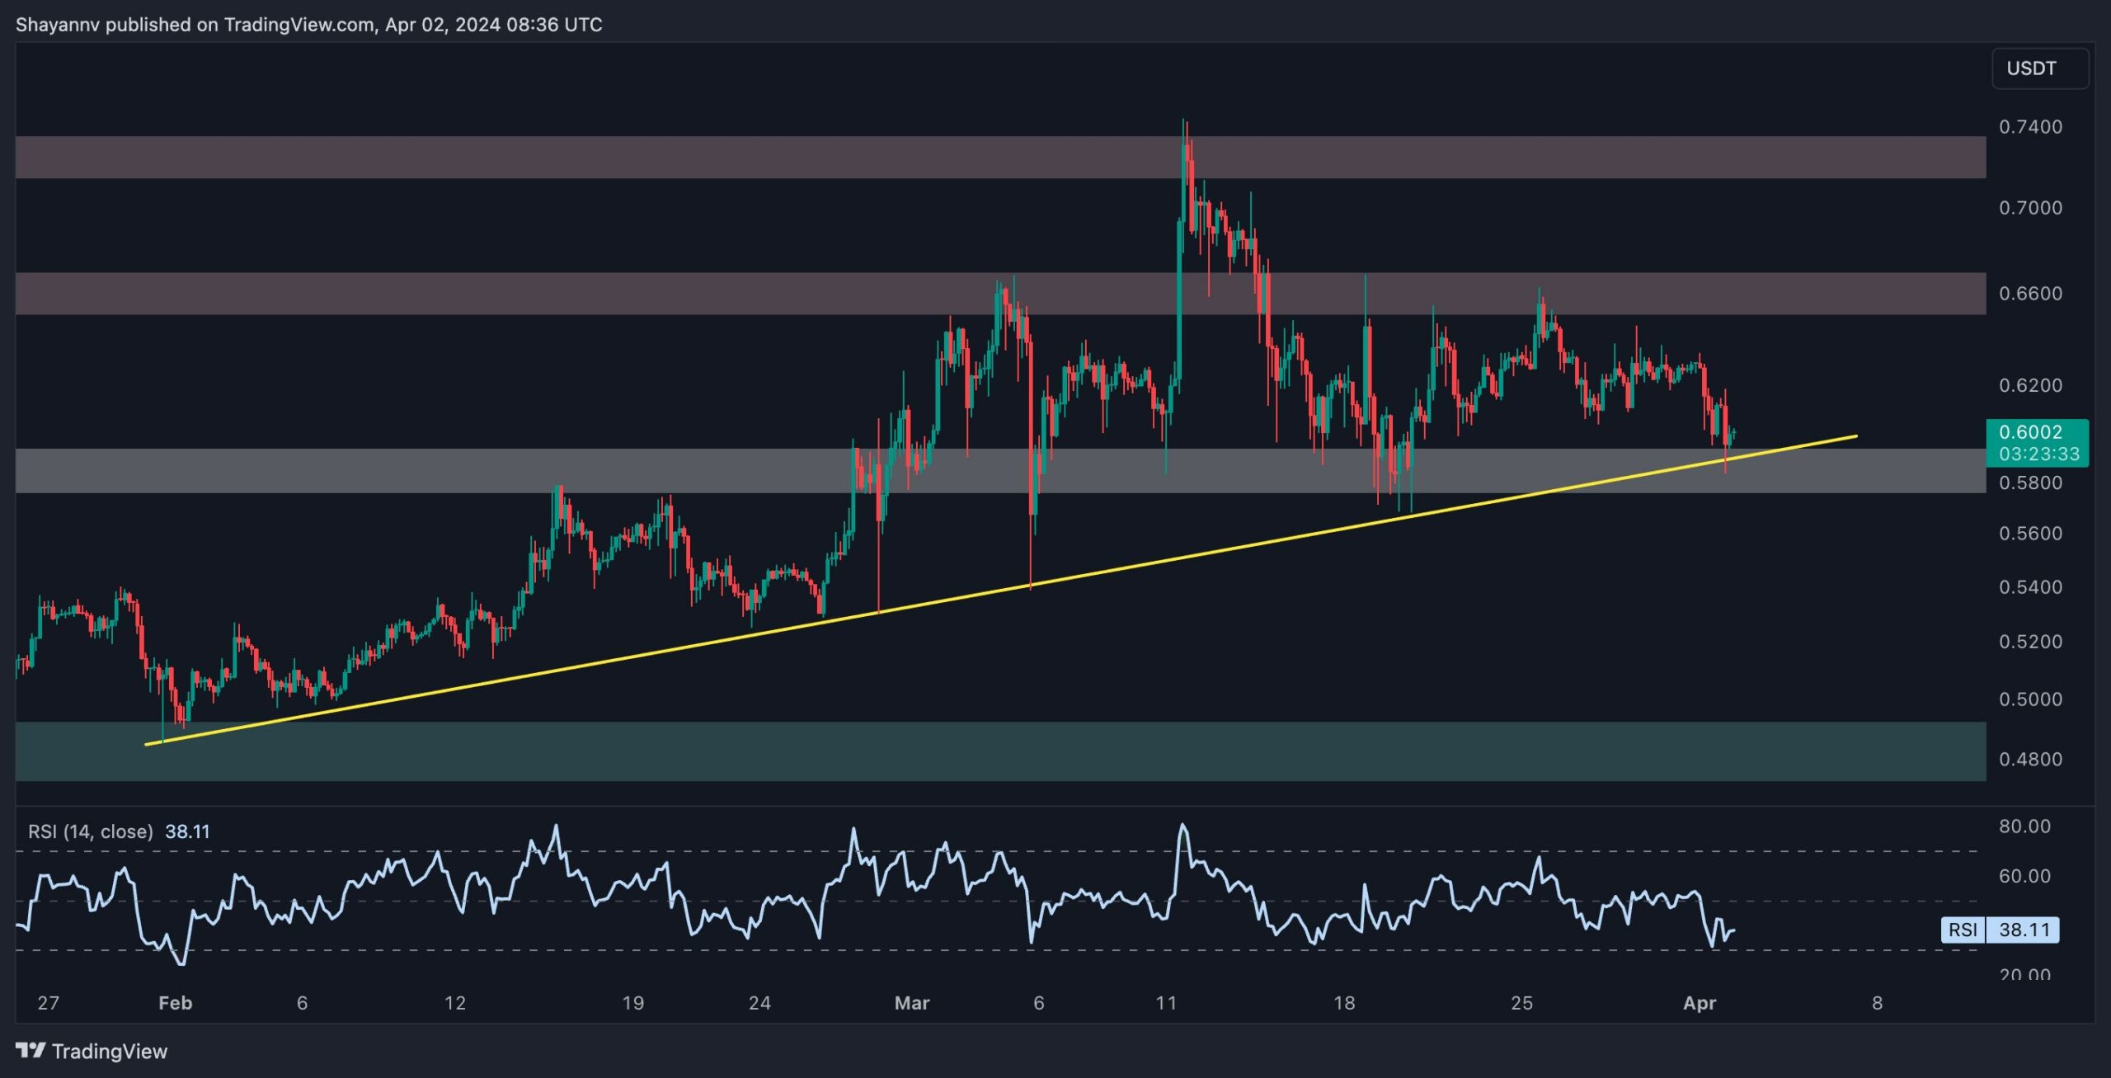The width and height of the screenshot is (2111, 1078).
Task: Click the TradingView logo
Action: click(92, 1051)
